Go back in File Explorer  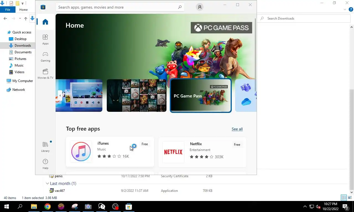5,18
